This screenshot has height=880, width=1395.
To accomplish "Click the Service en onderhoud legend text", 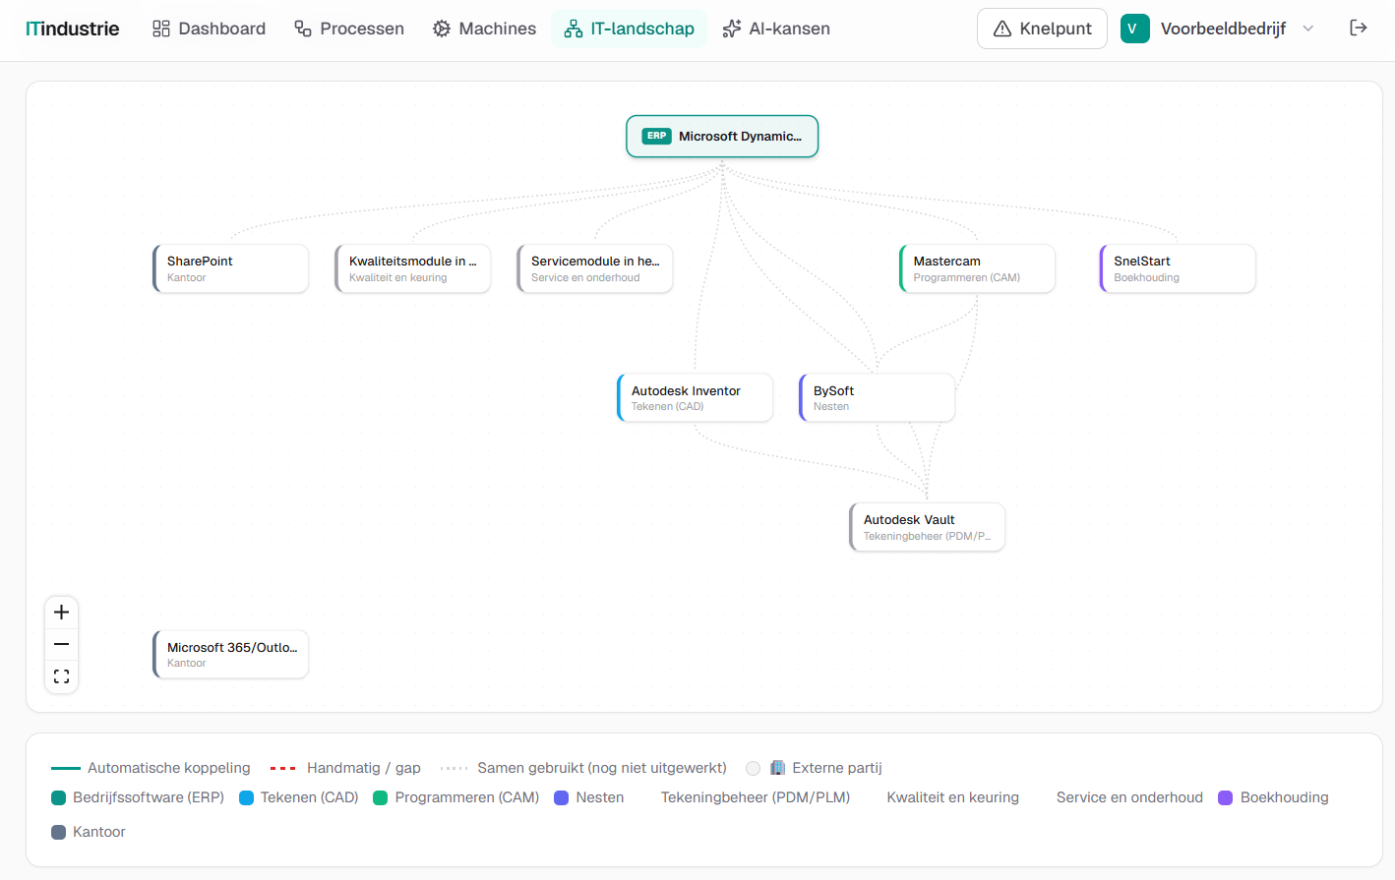I will pyautogui.click(x=1129, y=797).
